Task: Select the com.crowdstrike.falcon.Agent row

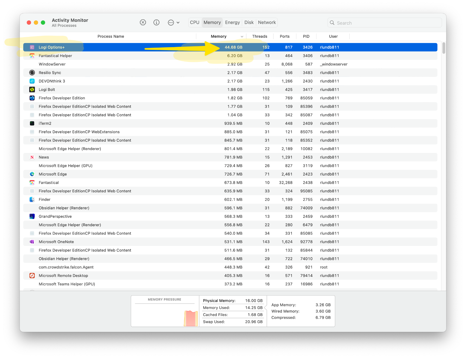Action: [x=230, y=267]
